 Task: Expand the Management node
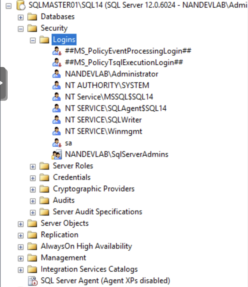pyautogui.click(x=21, y=258)
